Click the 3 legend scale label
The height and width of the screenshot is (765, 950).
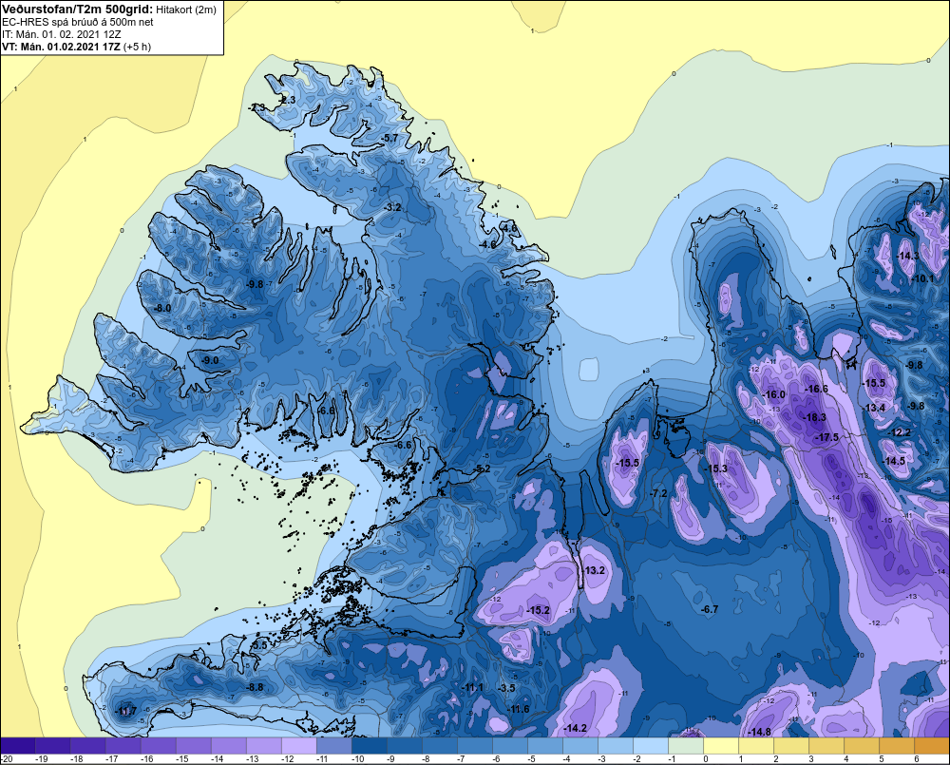pos(811,759)
